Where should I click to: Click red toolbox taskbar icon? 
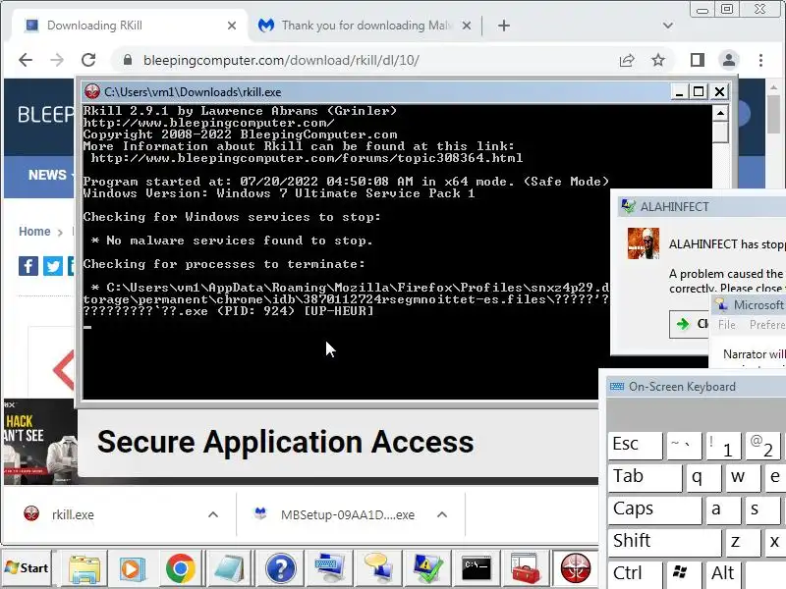tap(525, 568)
